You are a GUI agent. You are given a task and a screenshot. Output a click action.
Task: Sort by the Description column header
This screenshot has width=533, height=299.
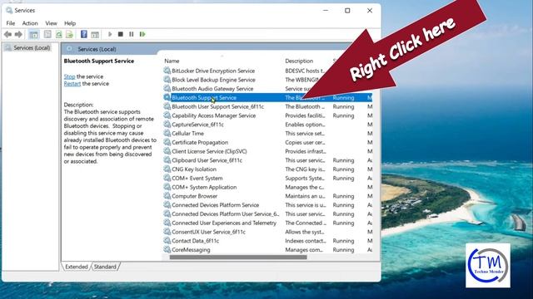[299, 61]
